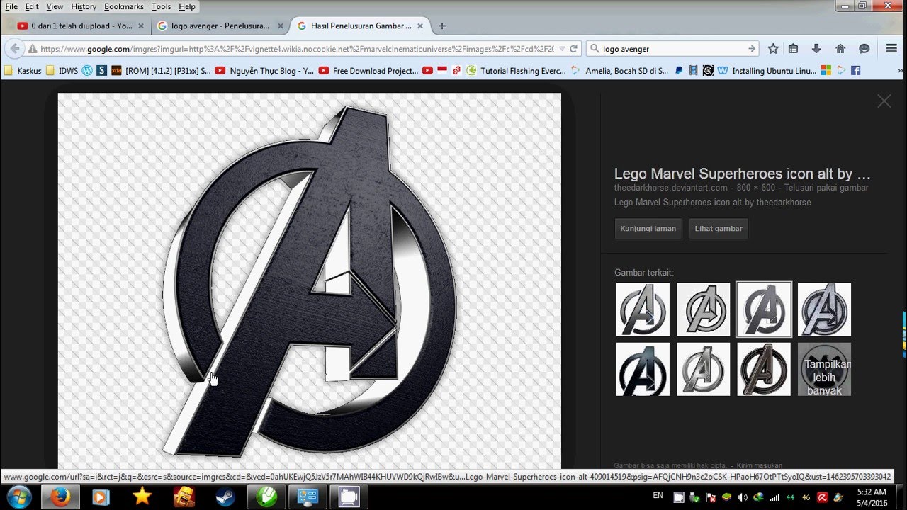Open the 'Installing Ubuntu Linu...' bookmark
This screenshot has width=907, height=510.
[x=767, y=71]
